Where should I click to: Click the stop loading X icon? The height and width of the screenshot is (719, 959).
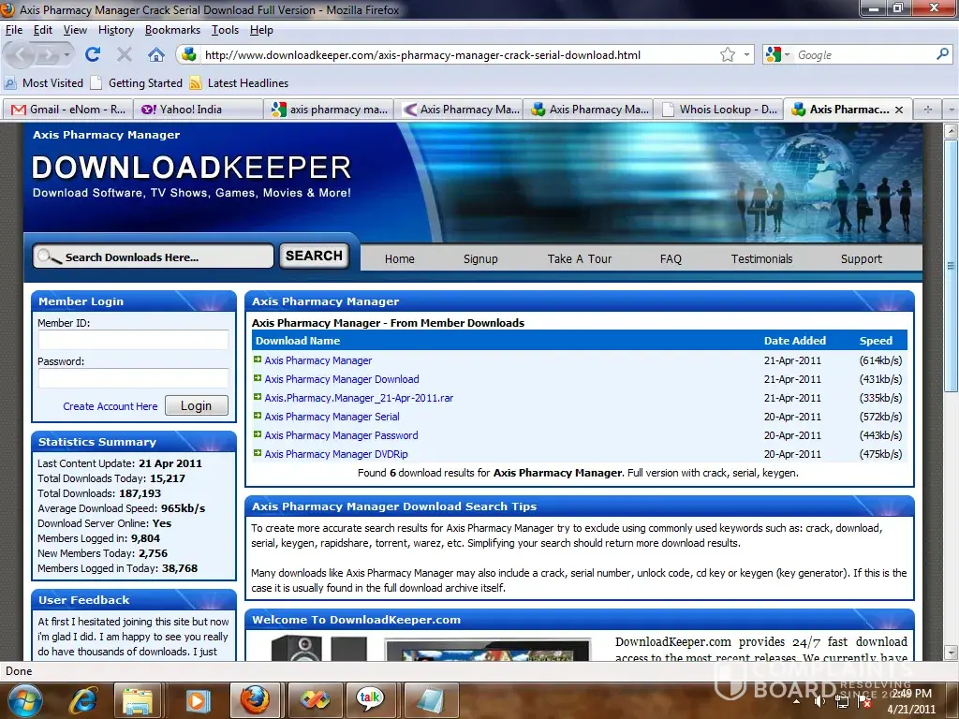[124, 54]
